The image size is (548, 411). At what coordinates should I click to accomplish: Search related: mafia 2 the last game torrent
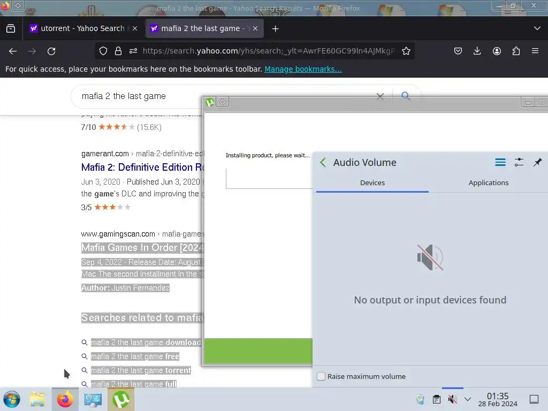coord(141,370)
